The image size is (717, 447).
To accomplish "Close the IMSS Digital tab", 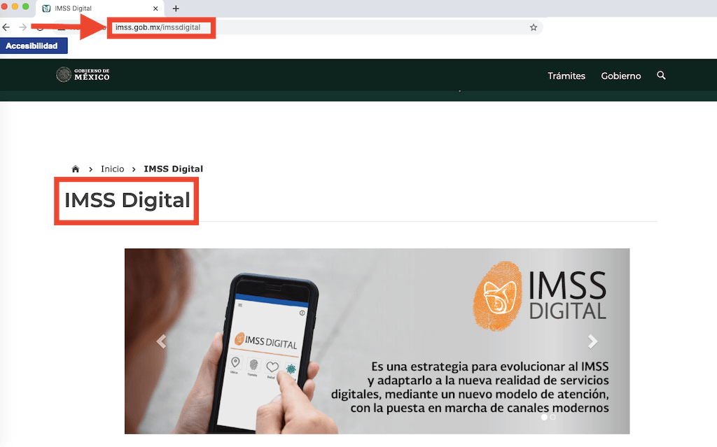I will pos(155,8).
